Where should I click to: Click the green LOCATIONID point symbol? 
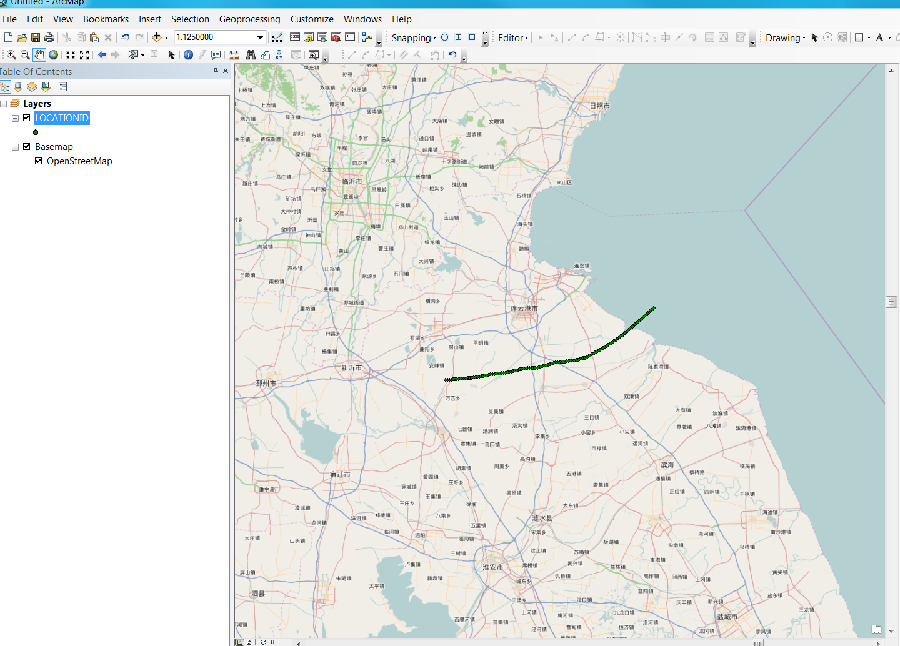[x=36, y=132]
